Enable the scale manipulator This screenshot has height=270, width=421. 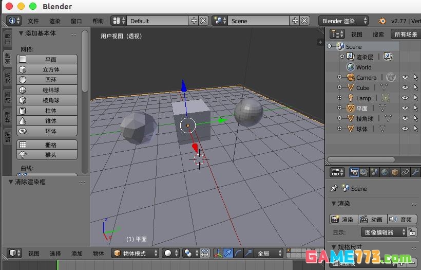click(x=248, y=253)
